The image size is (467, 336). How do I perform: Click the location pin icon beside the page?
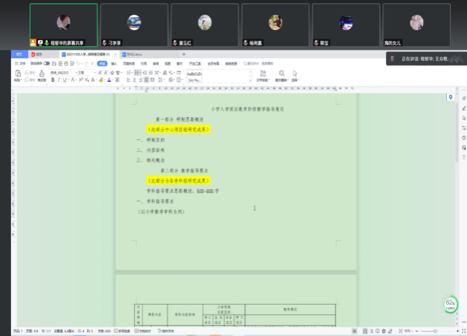point(451,97)
